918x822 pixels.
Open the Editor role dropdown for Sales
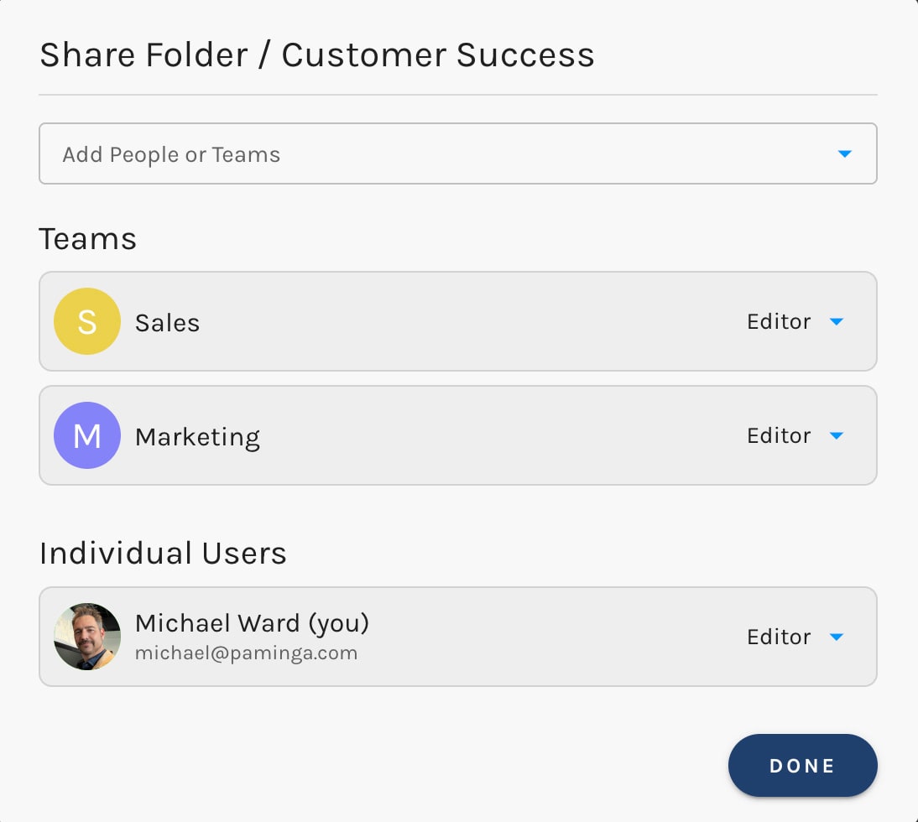pyautogui.click(x=793, y=321)
